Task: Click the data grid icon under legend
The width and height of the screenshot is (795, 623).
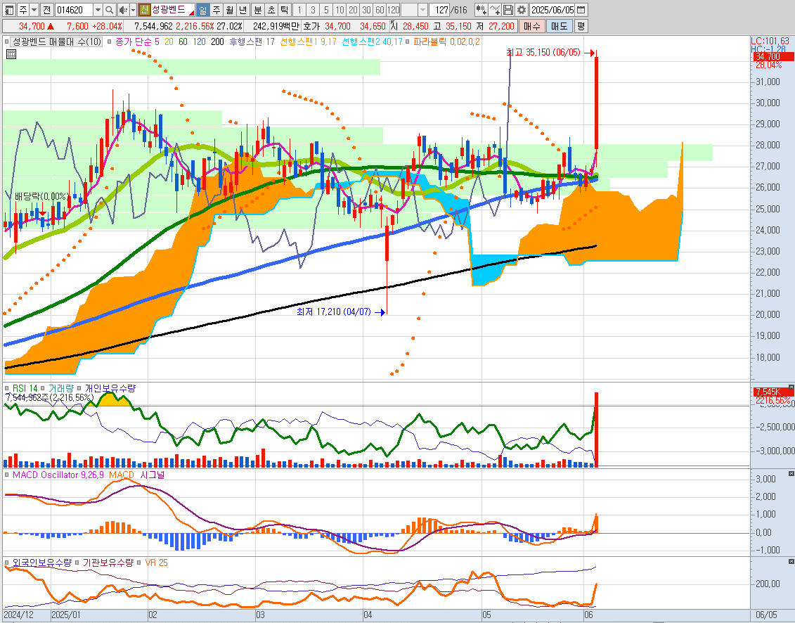Action: [x=11, y=53]
